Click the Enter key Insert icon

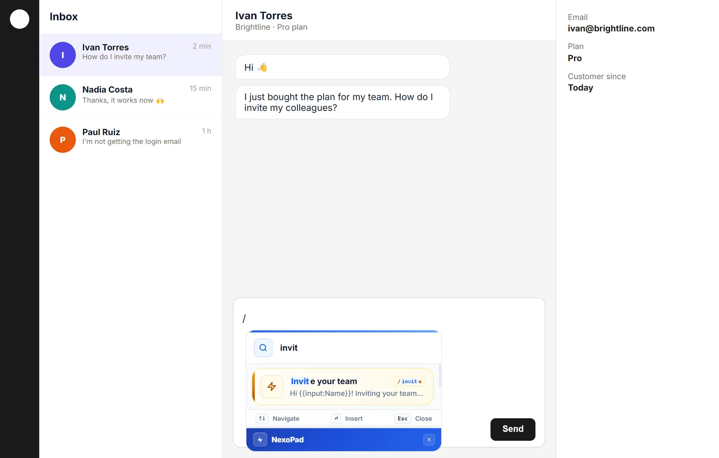[336, 418]
